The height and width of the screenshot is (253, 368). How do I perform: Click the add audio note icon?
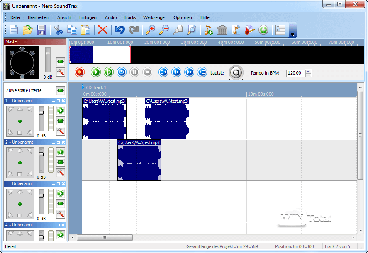[209, 30]
